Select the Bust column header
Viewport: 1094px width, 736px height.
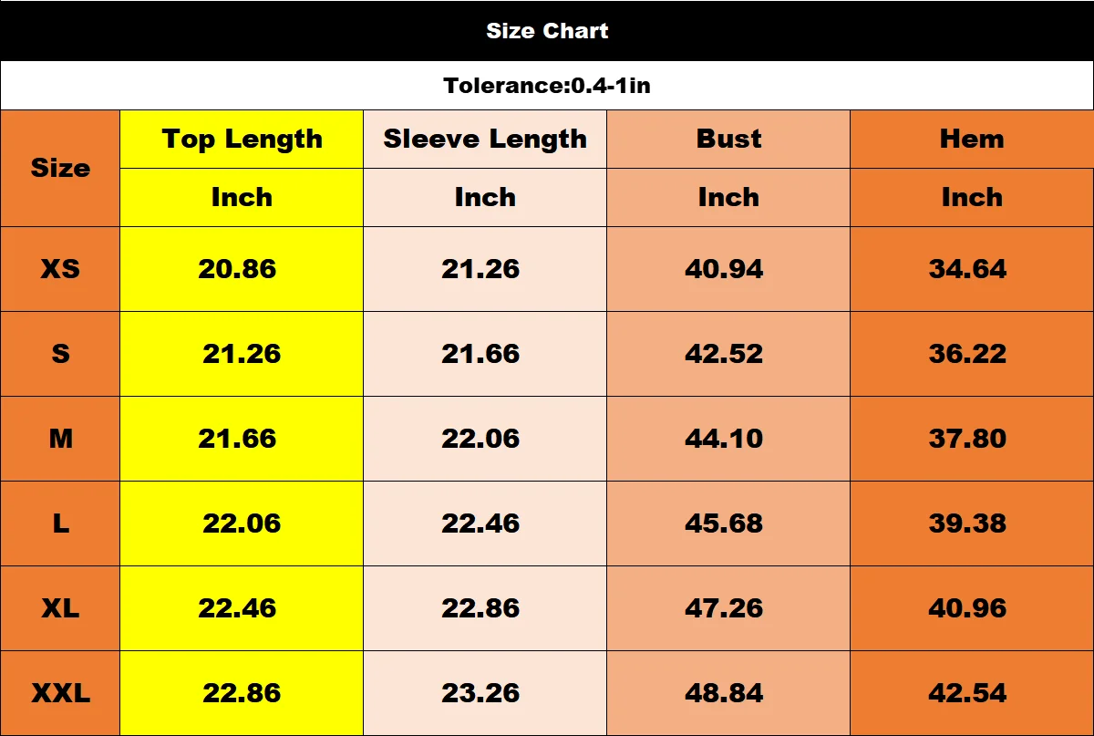[728, 140]
